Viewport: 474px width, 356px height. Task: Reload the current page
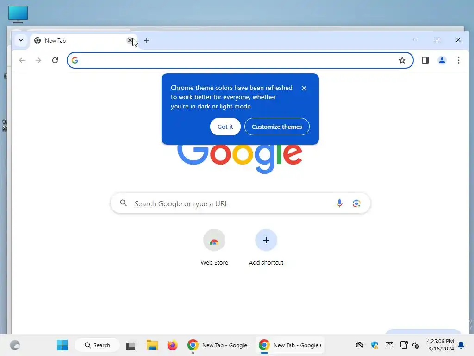coord(55,60)
